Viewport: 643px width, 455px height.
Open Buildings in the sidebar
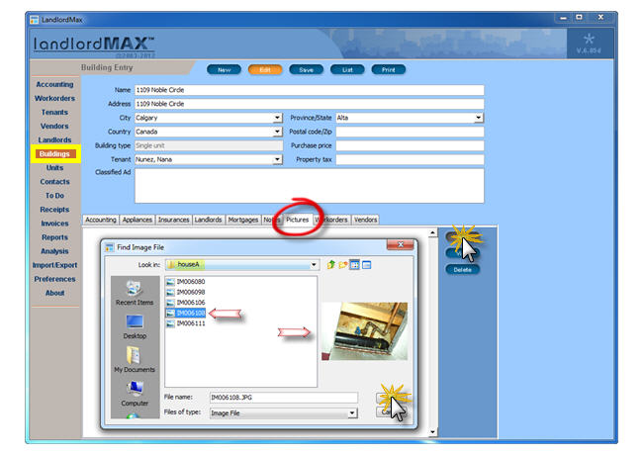tap(54, 154)
